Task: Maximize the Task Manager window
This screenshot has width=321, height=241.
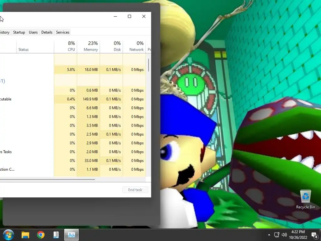Action: click(129, 16)
